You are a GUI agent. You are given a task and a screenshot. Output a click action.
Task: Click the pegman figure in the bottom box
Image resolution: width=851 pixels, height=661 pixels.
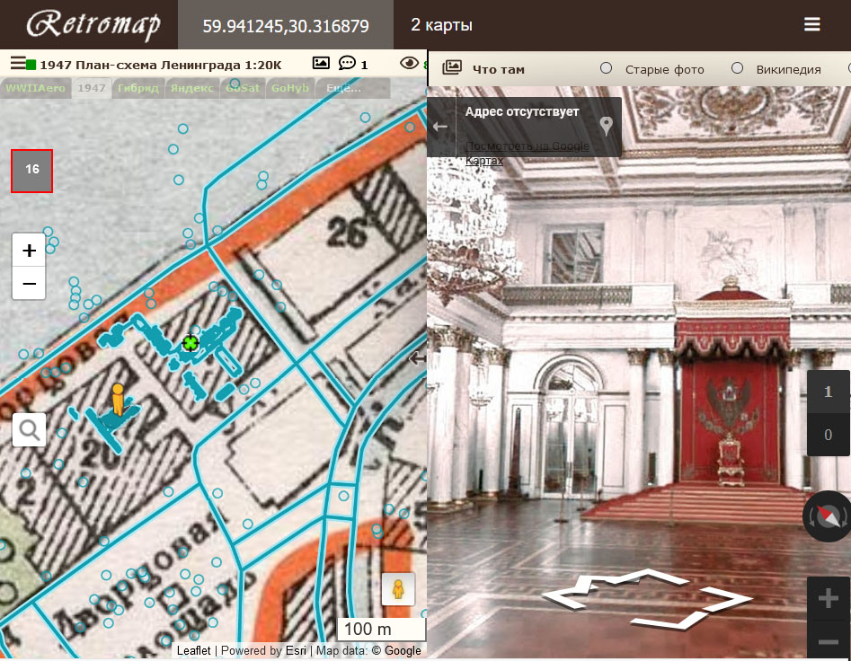click(398, 589)
